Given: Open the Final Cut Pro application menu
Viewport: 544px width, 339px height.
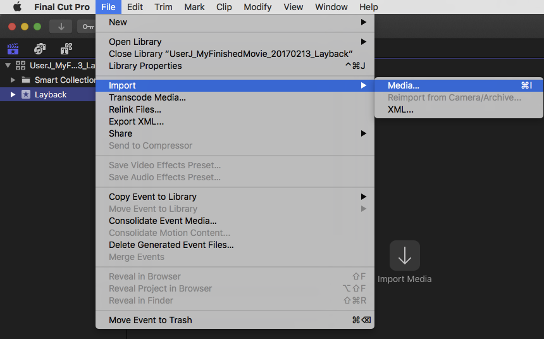Looking at the screenshot, I should (62, 7).
